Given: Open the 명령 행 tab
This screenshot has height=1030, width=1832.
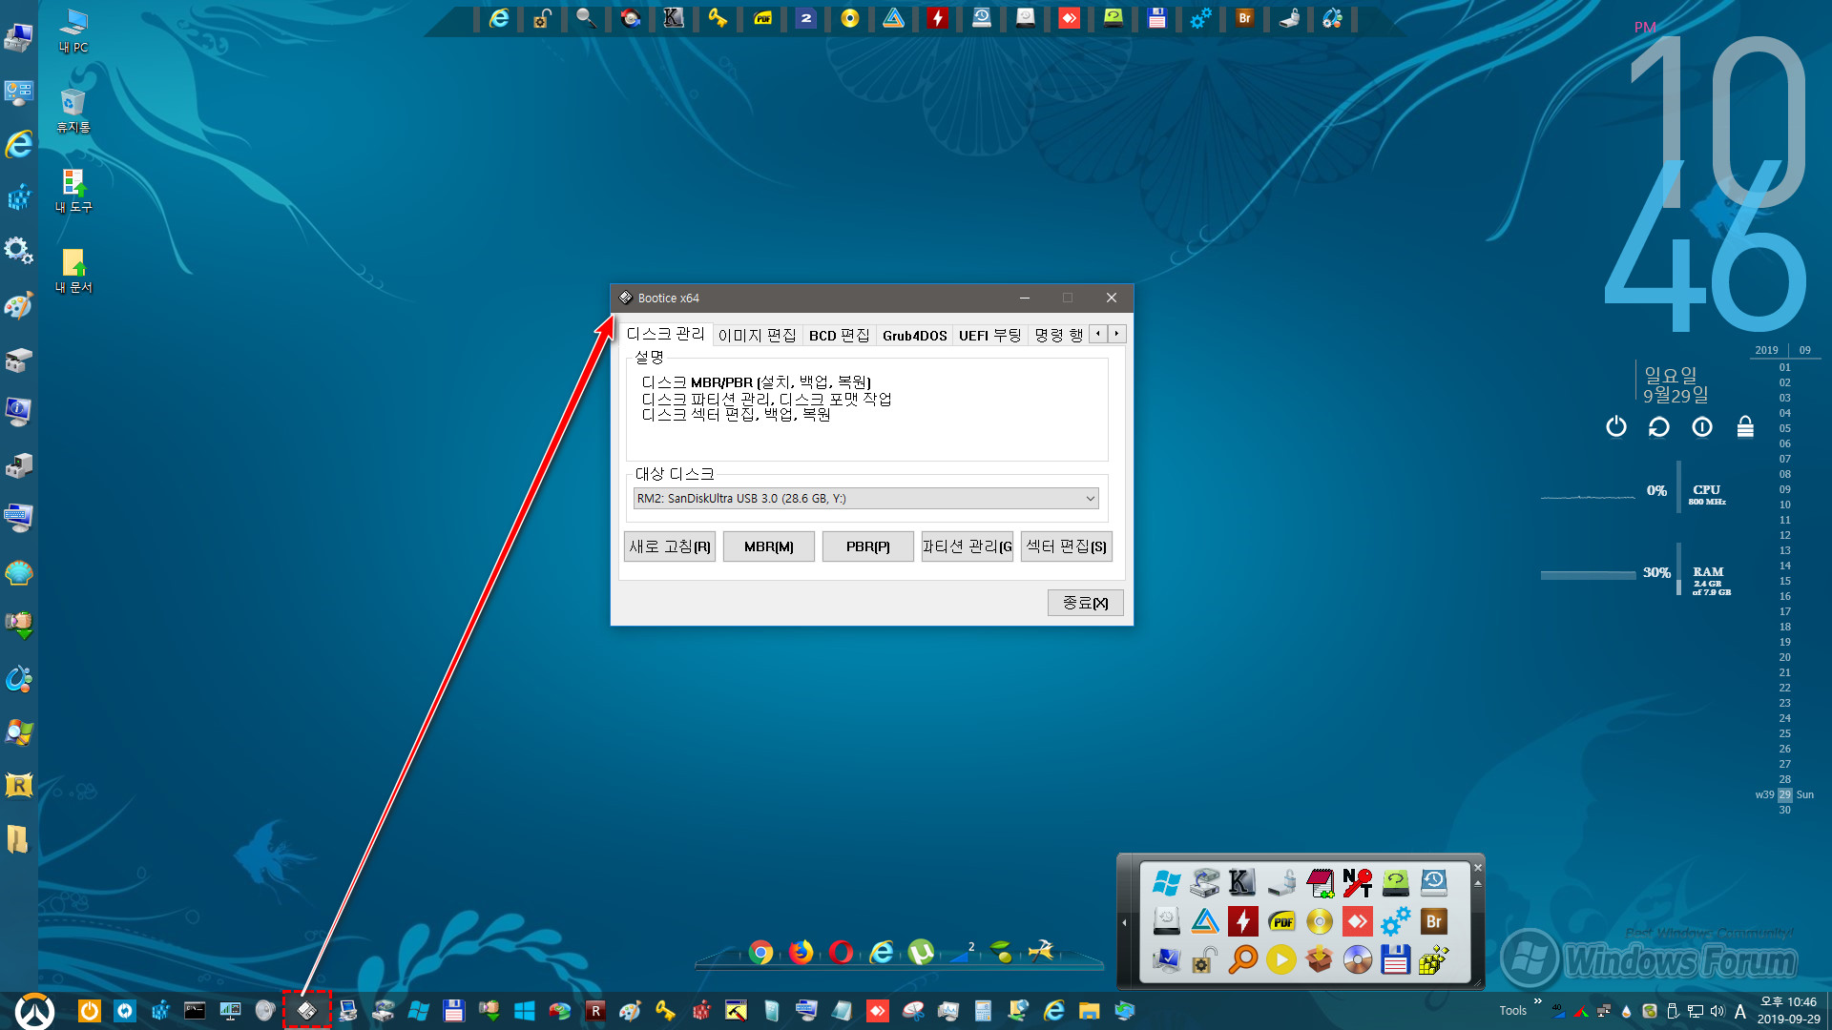Looking at the screenshot, I should (x=1058, y=335).
